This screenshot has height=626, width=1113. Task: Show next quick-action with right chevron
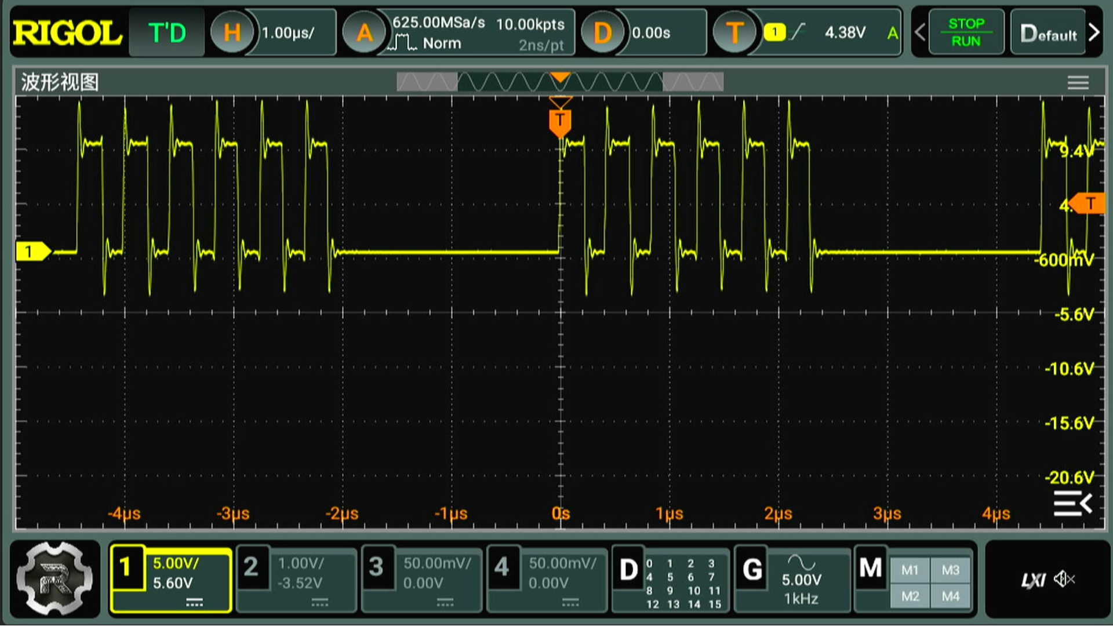[1094, 32]
